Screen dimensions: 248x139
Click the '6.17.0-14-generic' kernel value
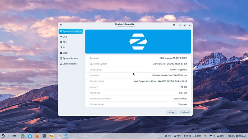click(x=178, y=69)
